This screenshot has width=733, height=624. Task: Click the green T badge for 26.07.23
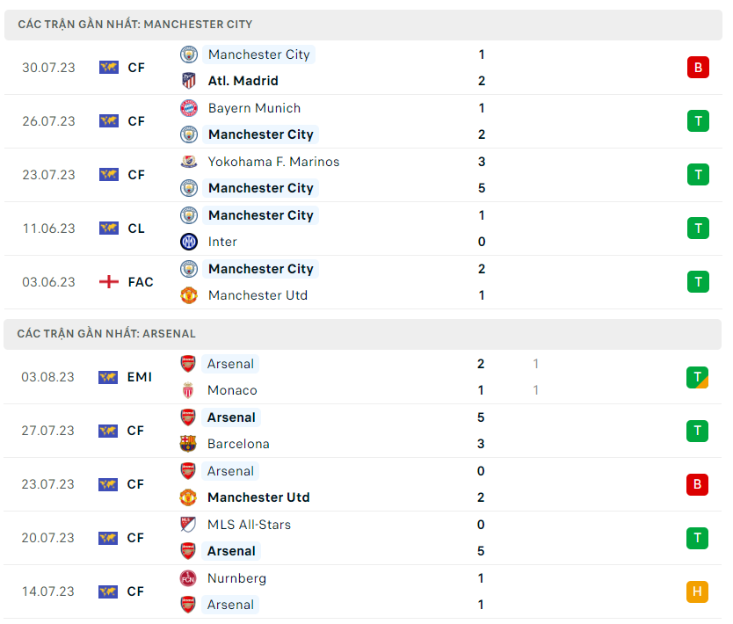point(698,121)
